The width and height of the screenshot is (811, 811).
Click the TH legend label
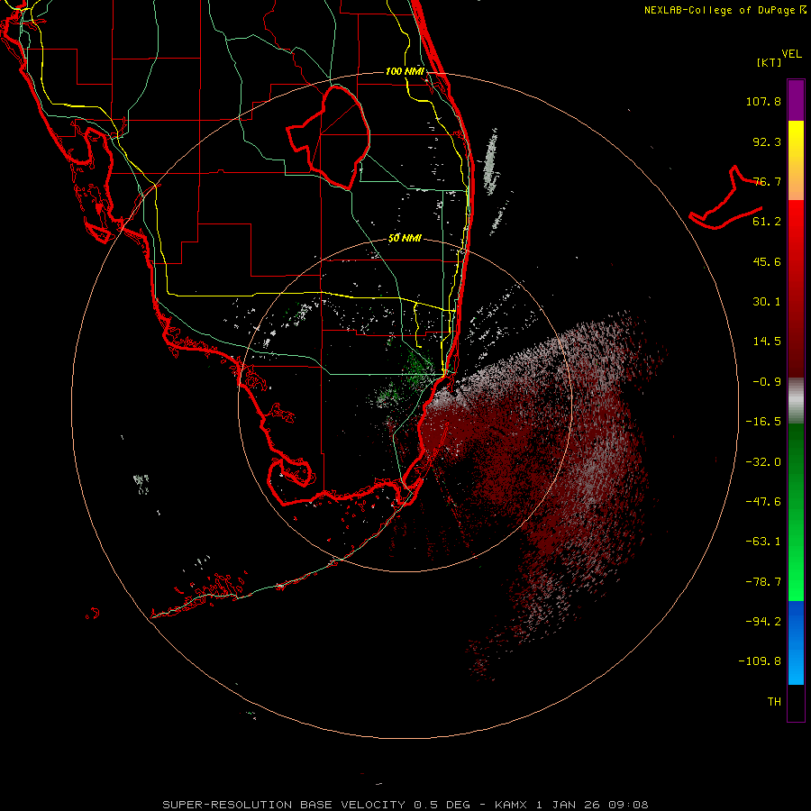pyautogui.click(x=774, y=702)
